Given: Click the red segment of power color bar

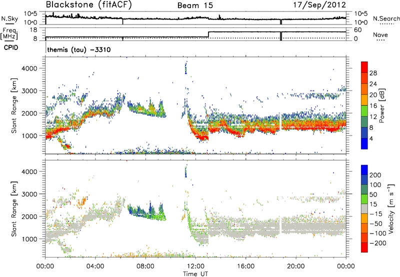Looking at the screenshot, I should click(x=364, y=67).
